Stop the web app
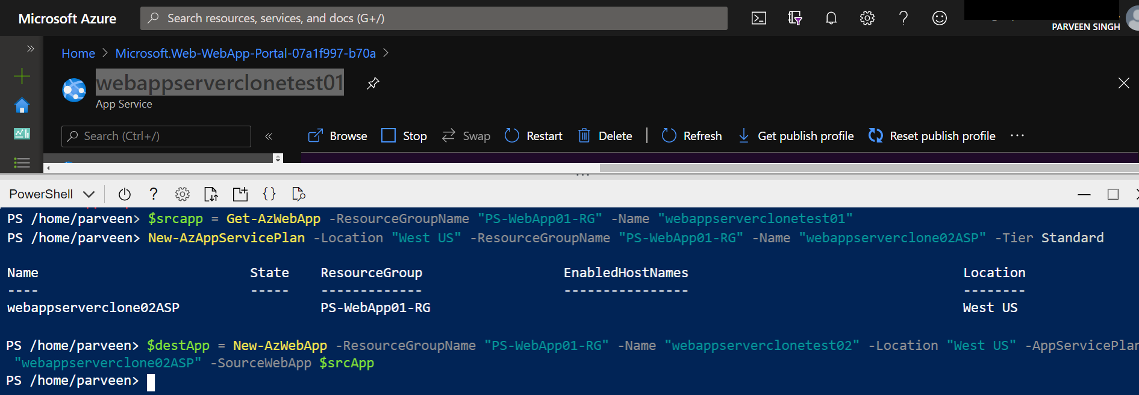Image resolution: width=1139 pixels, height=395 pixels. (404, 136)
